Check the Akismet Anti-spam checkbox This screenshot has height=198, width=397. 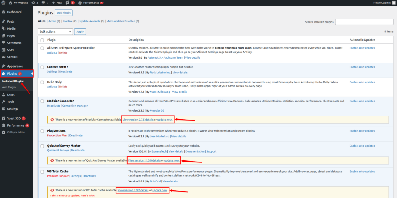[x=42, y=48]
